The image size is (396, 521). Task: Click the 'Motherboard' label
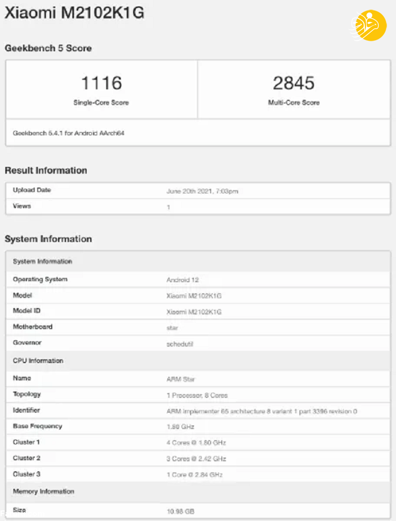(33, 327)
